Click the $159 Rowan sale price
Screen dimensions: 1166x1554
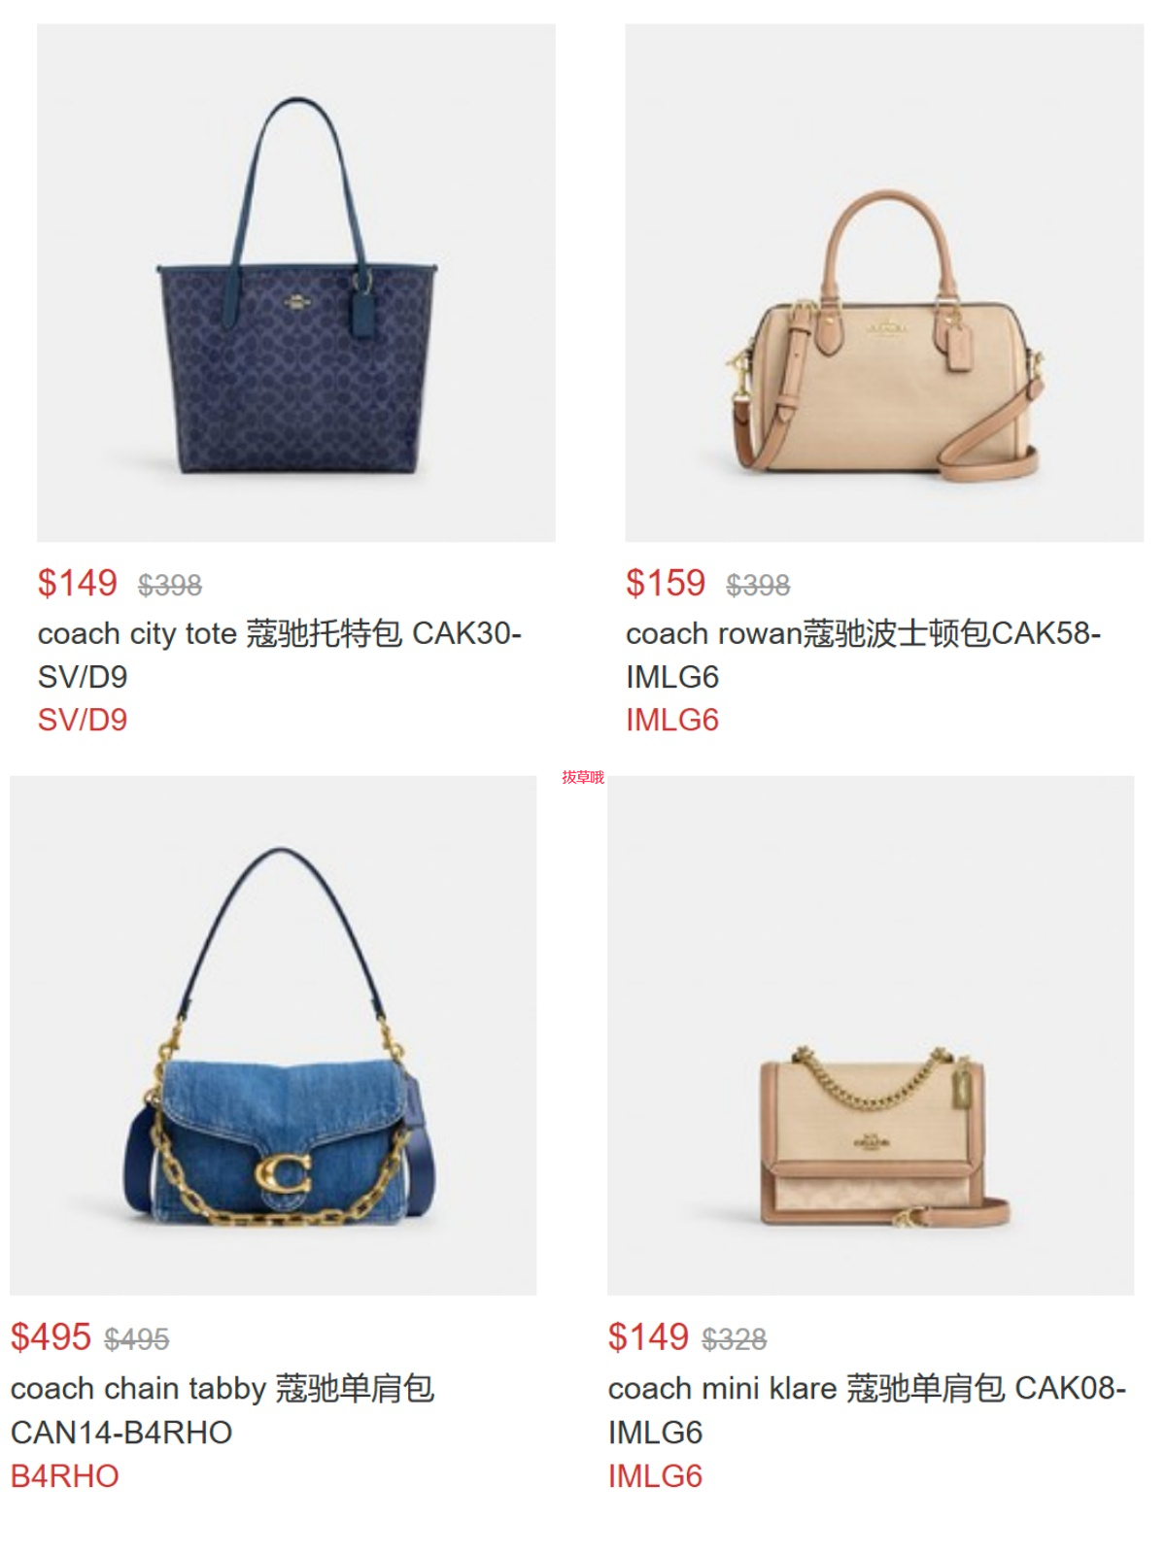666,583
